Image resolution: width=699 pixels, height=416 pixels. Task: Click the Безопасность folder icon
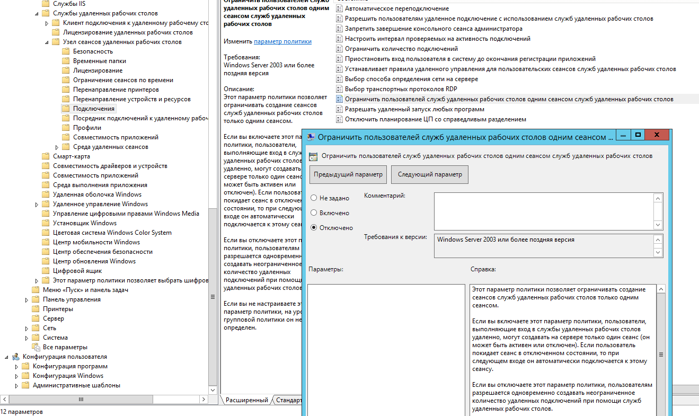[x=66, y=51]
